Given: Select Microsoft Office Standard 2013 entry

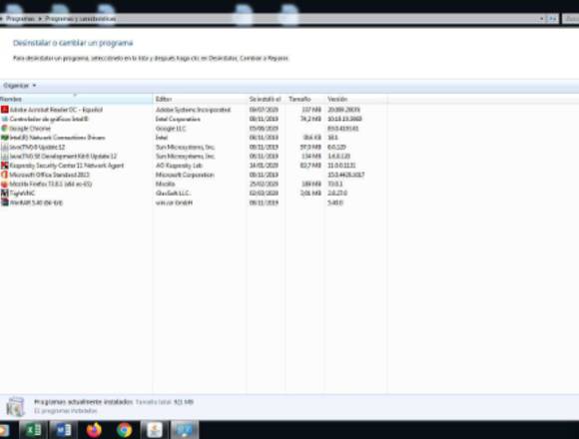Looking at the screenshot, I should pos(50,175).
